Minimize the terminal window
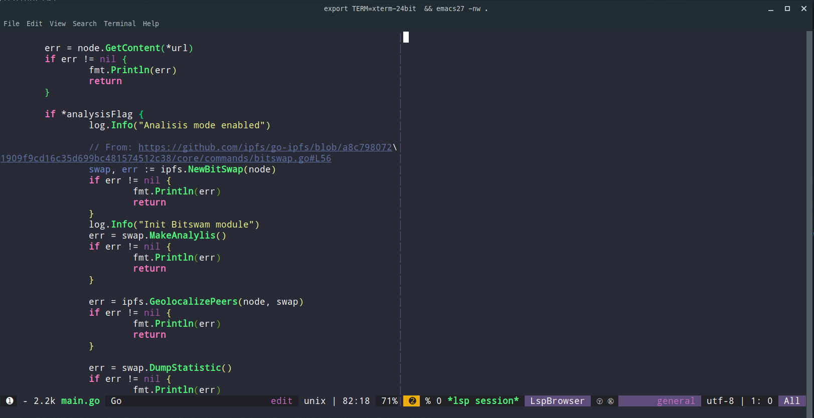This screenshot has height=418, width=814. [771, 9]
